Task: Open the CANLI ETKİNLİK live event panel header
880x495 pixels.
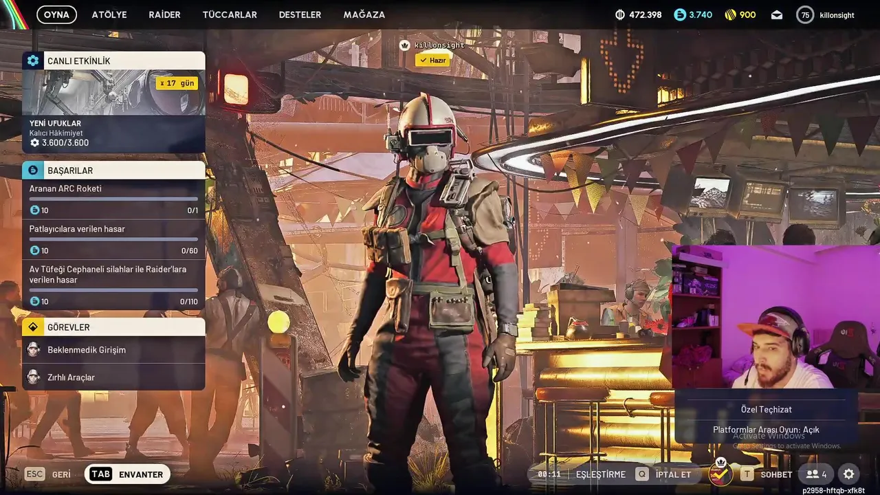Action: 113,60
